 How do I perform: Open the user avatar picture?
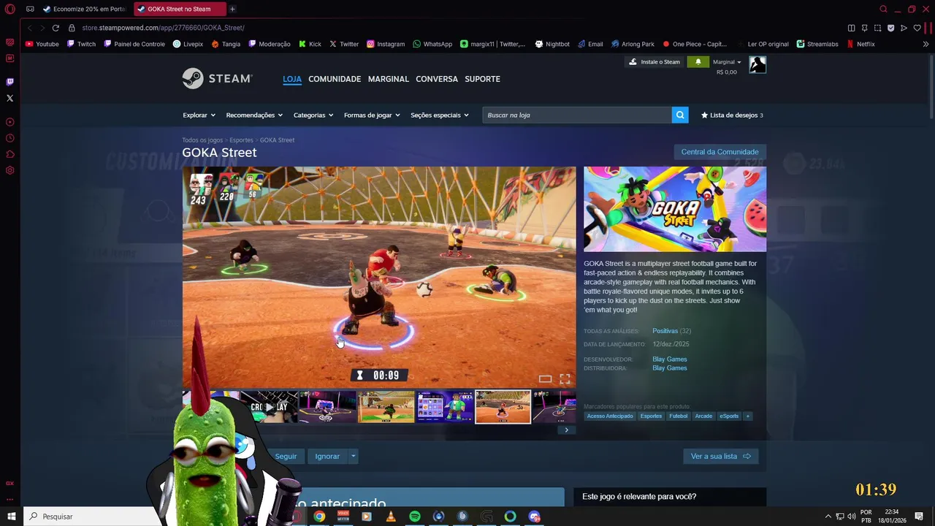pos(757,65)
